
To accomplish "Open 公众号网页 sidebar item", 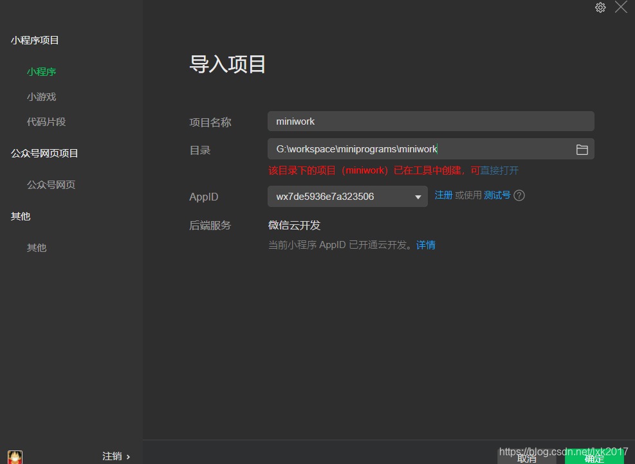I will click(x=51, y=185).
